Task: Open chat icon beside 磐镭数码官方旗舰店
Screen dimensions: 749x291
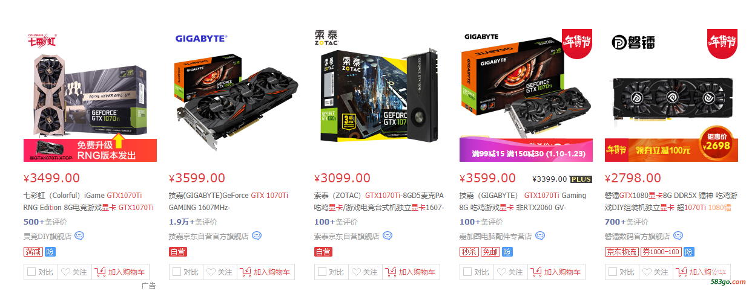Action: point(678,236)
